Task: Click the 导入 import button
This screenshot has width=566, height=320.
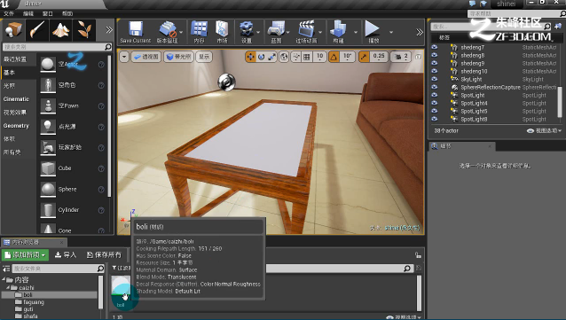Action: click(x=66, y=254)
